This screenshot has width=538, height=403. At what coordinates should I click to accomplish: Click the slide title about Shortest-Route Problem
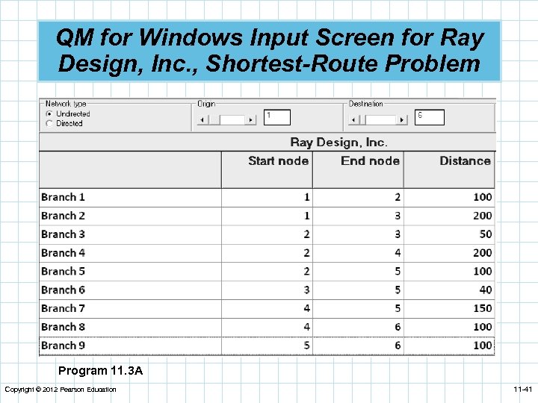(x=270, y=51)
